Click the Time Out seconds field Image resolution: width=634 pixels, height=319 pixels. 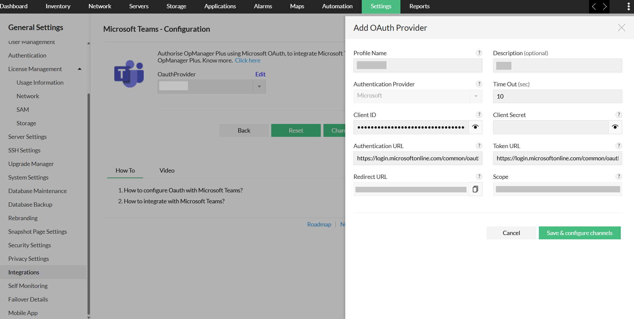click(557, 96)
